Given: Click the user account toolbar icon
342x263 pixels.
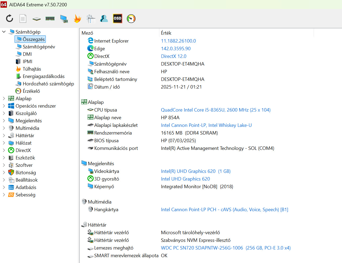Looking at the screenshot, I should pos(104,19).
